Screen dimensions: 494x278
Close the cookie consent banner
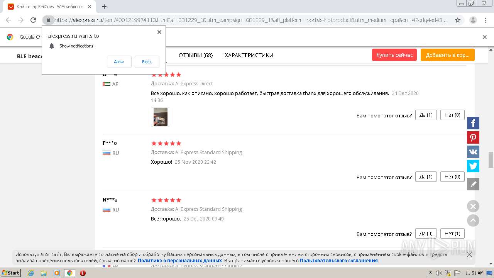(469, 255)
